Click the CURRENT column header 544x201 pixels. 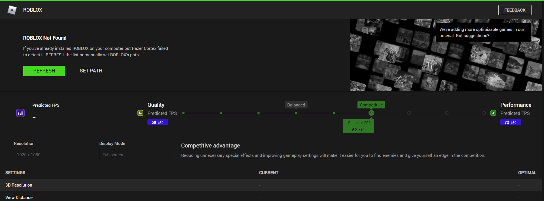(269, 173)
